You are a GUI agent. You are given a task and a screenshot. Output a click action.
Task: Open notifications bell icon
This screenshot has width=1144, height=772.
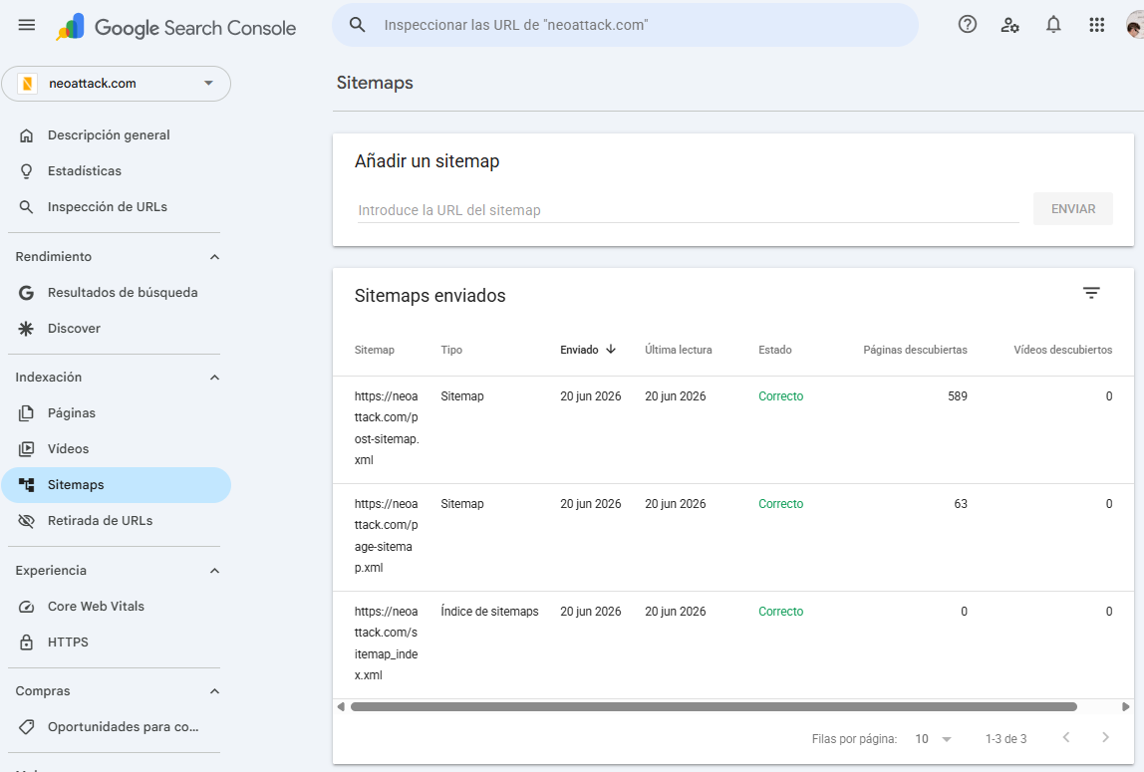pos(1052,25)
